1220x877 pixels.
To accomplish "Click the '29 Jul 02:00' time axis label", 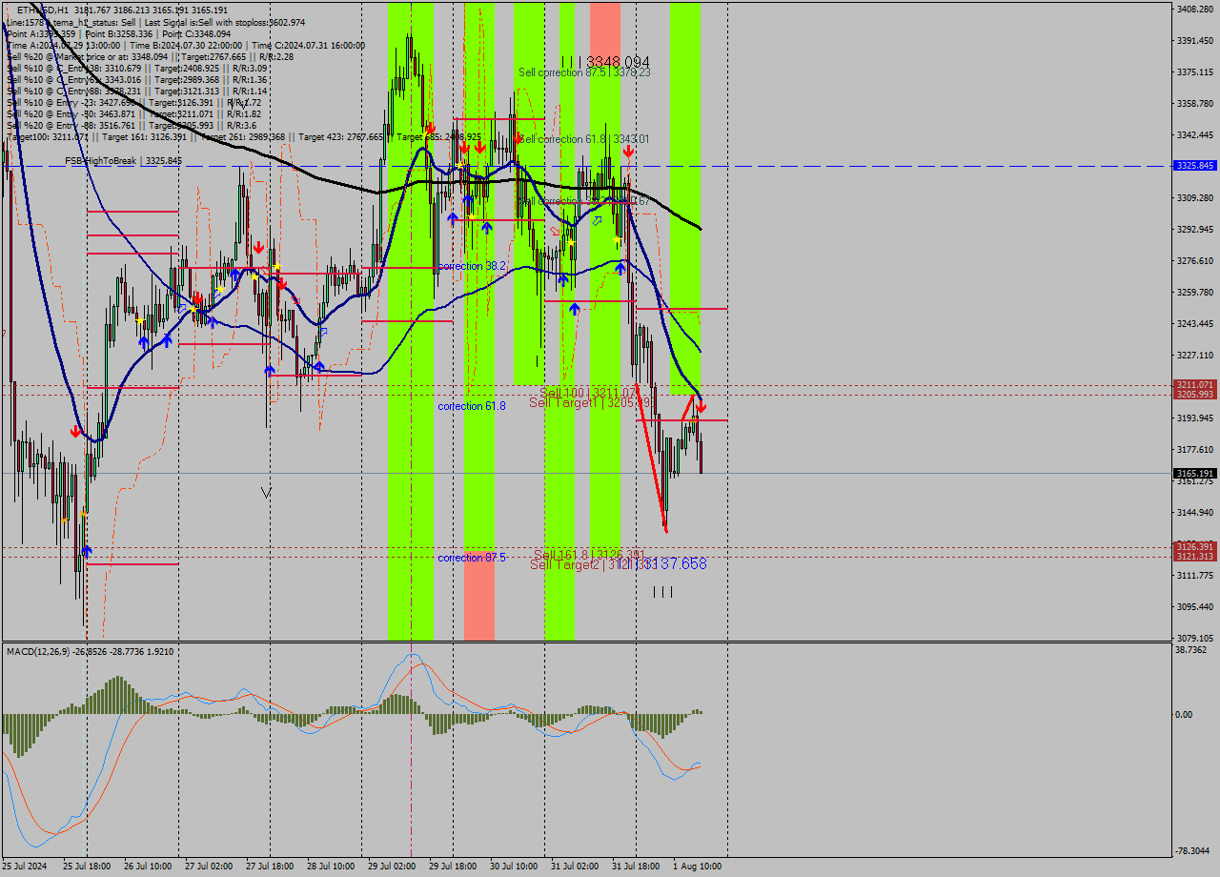I will pos(392,867).
